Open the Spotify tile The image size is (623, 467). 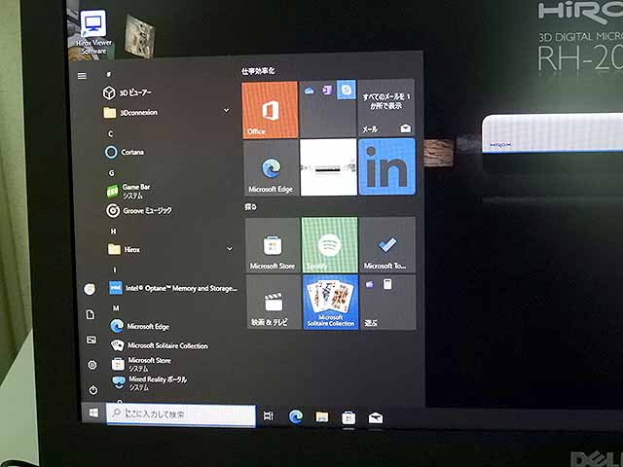click(x=330, y=244)
